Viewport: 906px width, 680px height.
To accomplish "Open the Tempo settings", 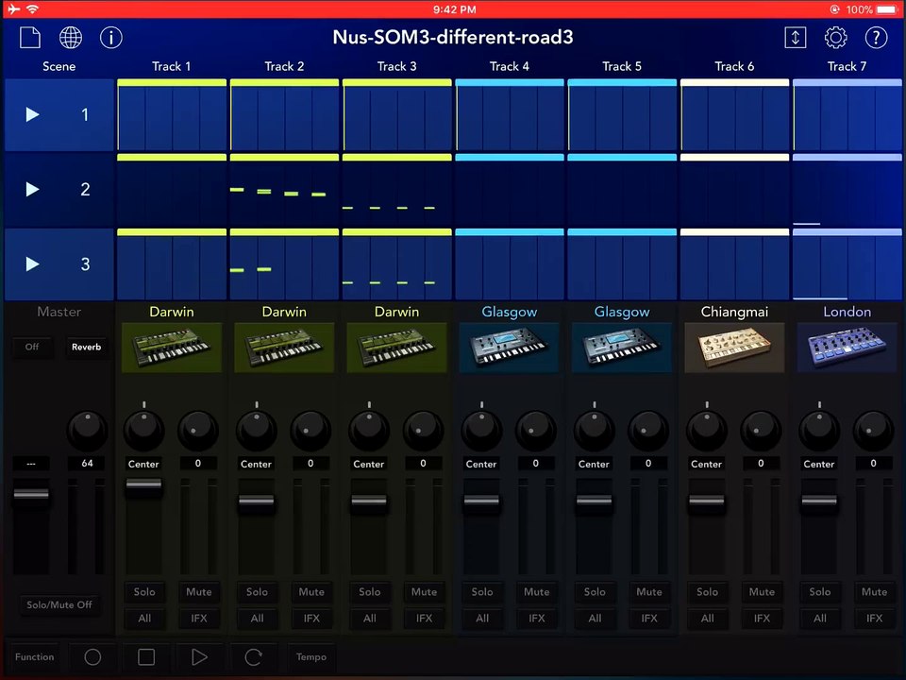I will click(x=311, y=657).
